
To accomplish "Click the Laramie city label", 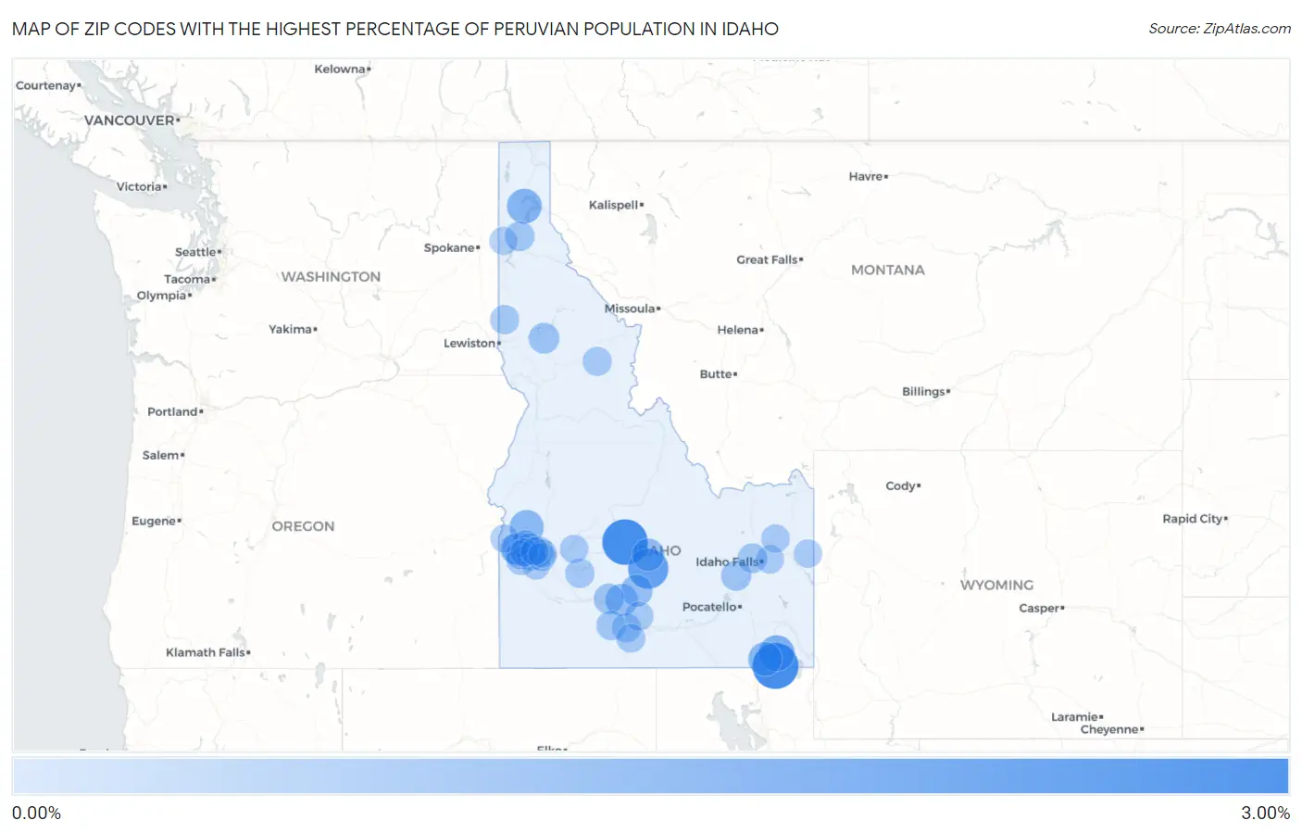I will [1074, 716].
